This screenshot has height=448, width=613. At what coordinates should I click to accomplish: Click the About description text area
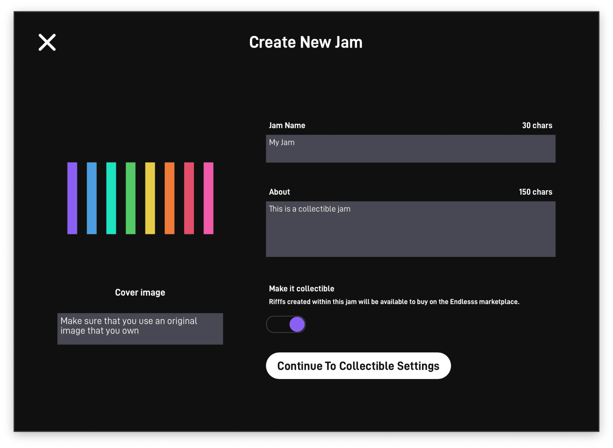pos(410,229)
